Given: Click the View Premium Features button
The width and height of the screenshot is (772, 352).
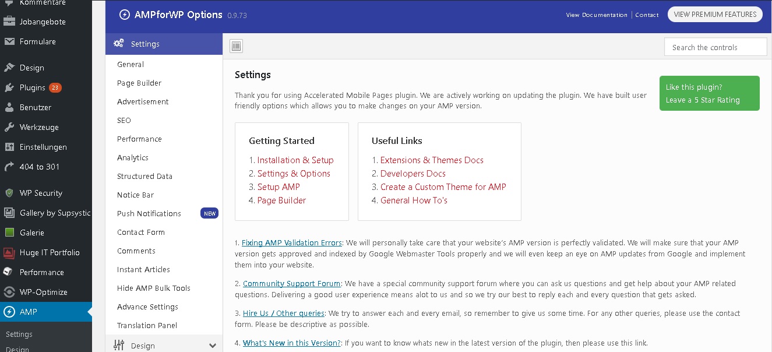Looking at the screenshot, I should click(715, 15).
